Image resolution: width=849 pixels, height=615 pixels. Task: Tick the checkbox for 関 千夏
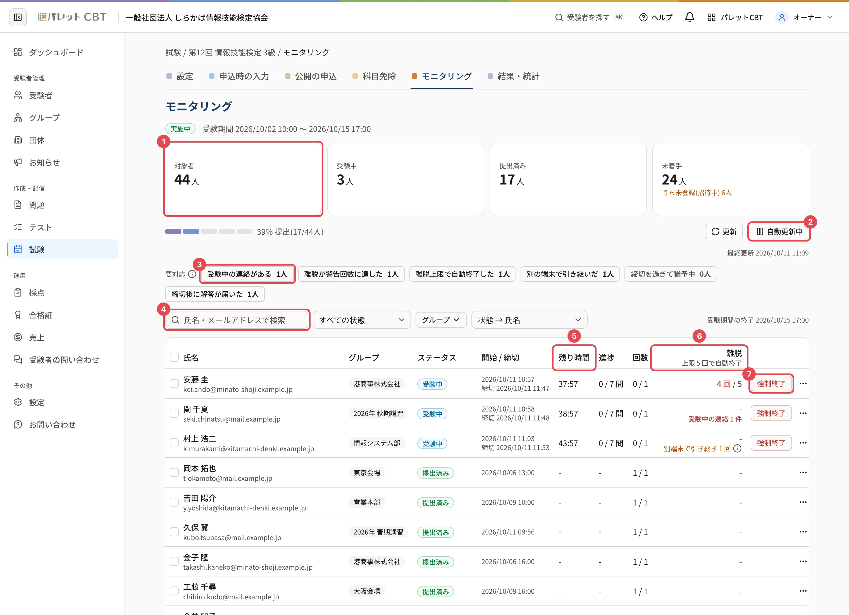coord(174,413)
